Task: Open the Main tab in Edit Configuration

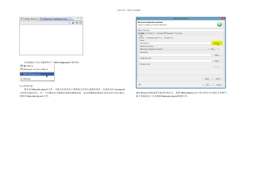Action: click(x=141, y=33)
